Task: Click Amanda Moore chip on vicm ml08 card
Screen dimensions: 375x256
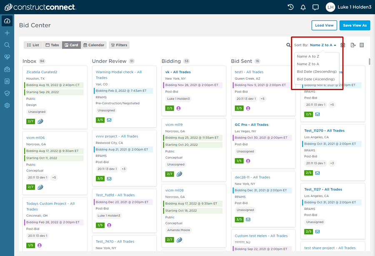Action: pos(179,230)
